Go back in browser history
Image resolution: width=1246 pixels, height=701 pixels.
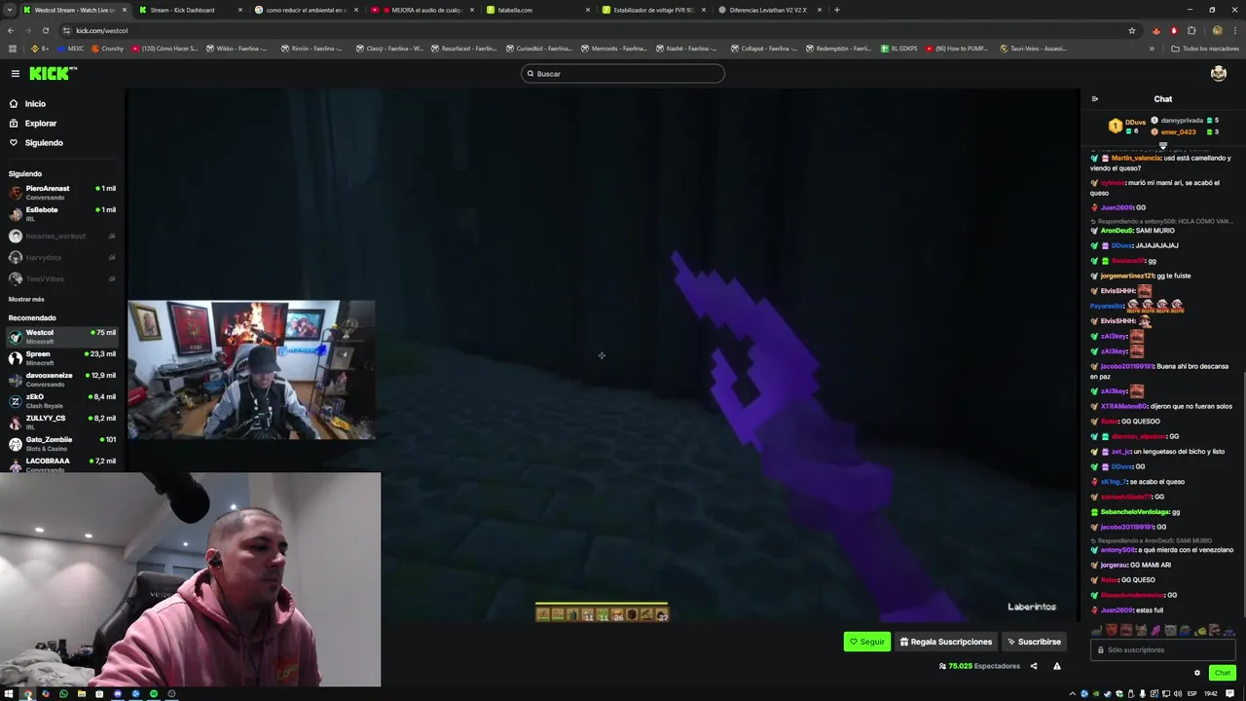click(x=10, y=30)
